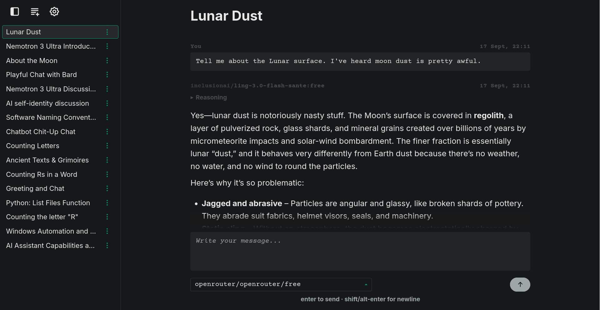The height and width of the screenshot is (310, 600).
Task: Start a new chat with list-plus icon
Action: 35,12
